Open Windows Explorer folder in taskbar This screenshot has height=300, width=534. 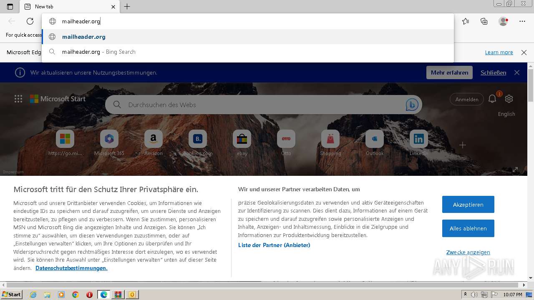47,295
